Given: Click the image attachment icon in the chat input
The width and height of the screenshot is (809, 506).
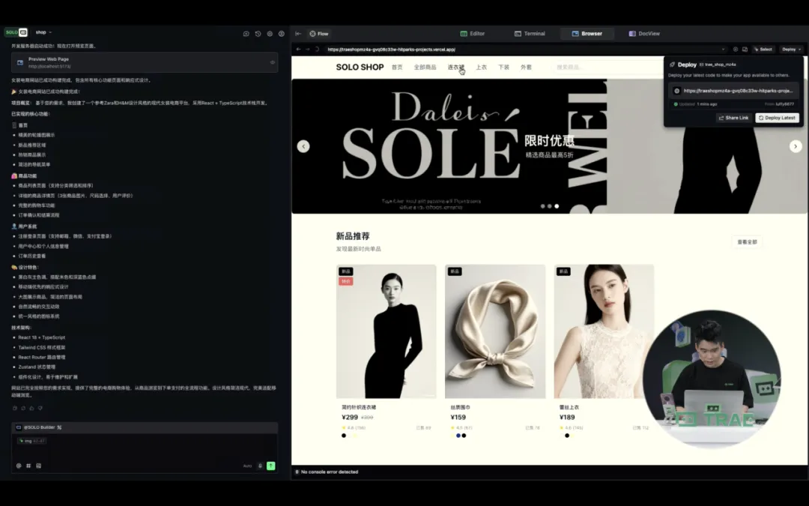Looking at the screenshot, I should point(38,465).
